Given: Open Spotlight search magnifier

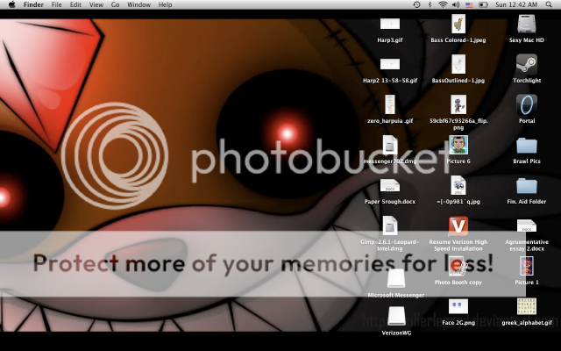Looking at the screenshot, I should coord(549,4).
